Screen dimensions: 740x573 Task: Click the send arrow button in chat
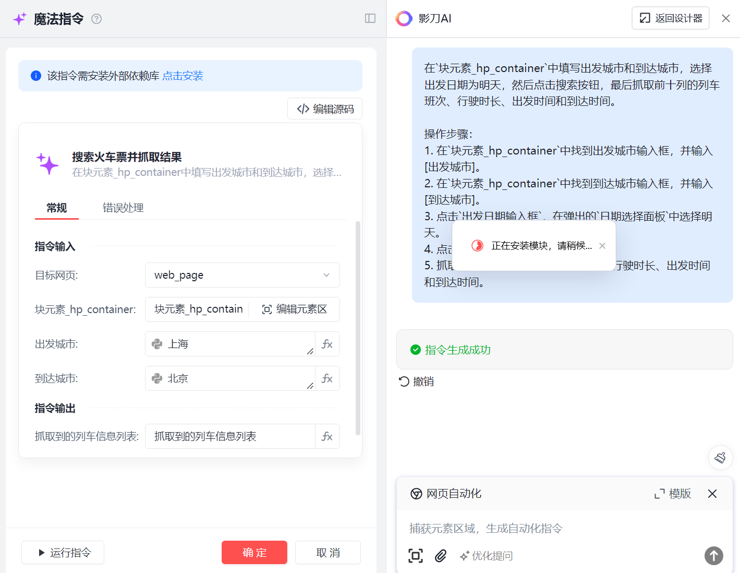(x=713, y=556)
